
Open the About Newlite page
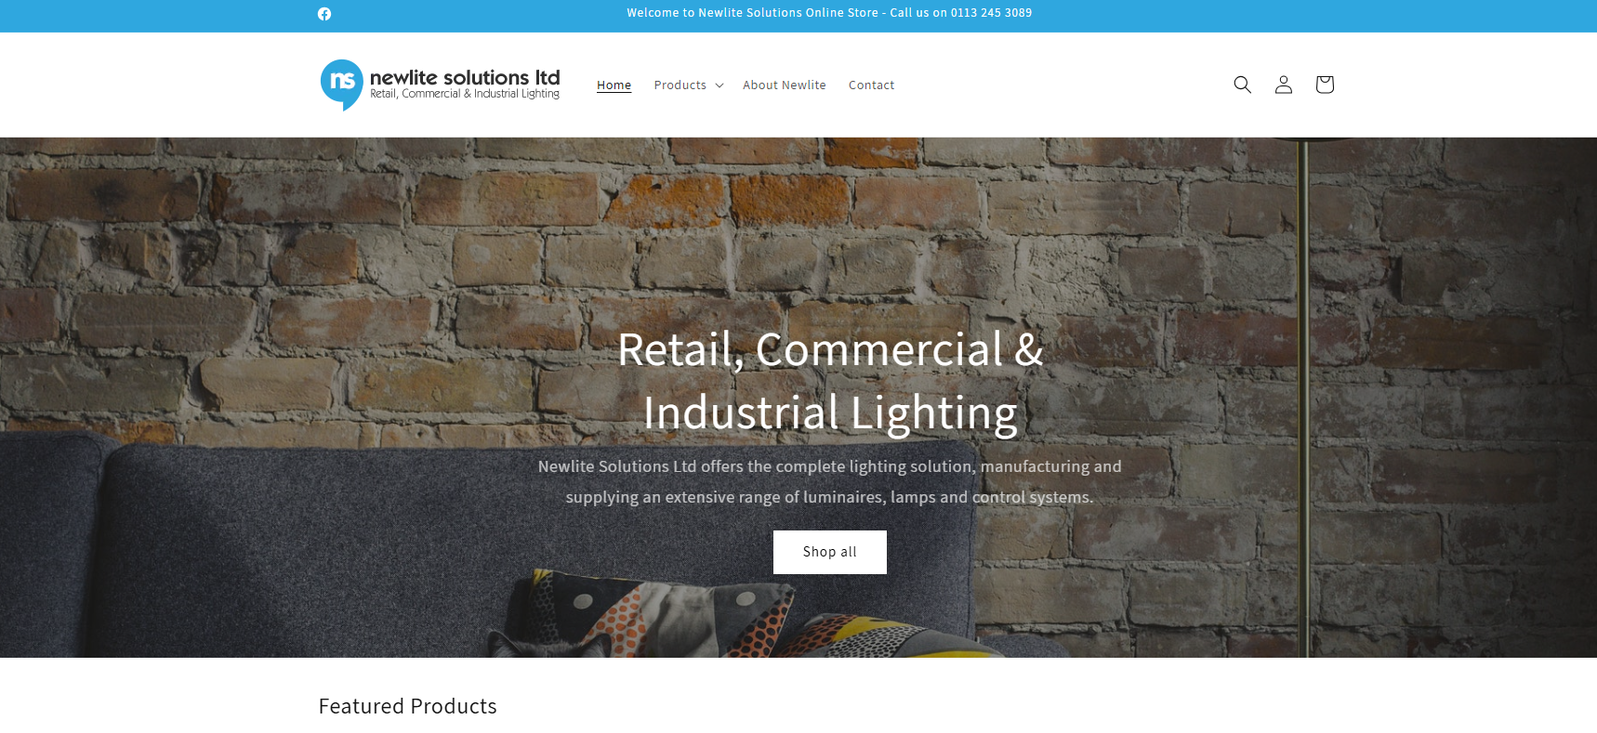[x=785, y=85]
